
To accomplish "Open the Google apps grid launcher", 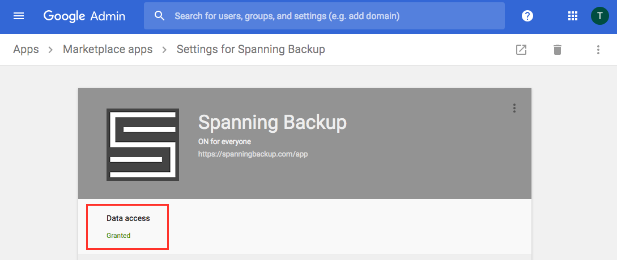I will point(573,16).
